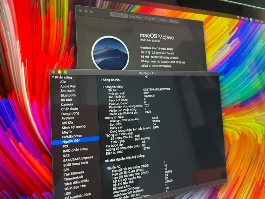Click Intel HD Graphics 630 1536 MB

[168, 62]
